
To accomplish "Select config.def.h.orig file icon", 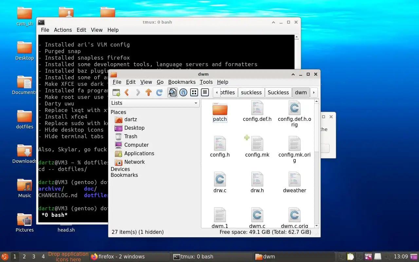I will tap(294, 108).
